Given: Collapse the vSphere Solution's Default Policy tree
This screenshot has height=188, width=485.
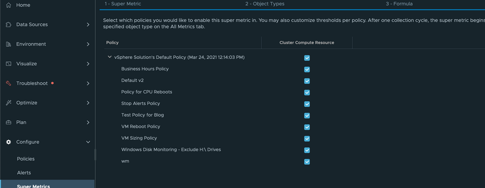Looking at the screenshot, I should [109, 57].
